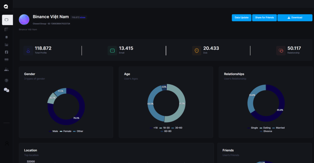314x163 pixels.
Task: Click the Download button
Action: click(x=295, y=17)
